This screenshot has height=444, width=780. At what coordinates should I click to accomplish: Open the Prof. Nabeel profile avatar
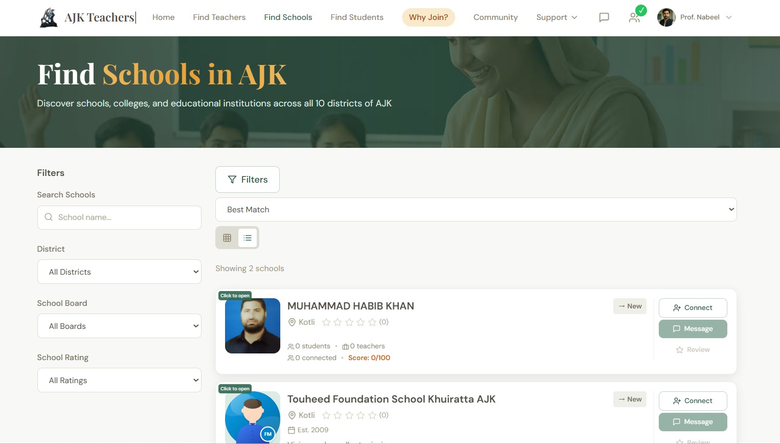(x=666, y=17)
